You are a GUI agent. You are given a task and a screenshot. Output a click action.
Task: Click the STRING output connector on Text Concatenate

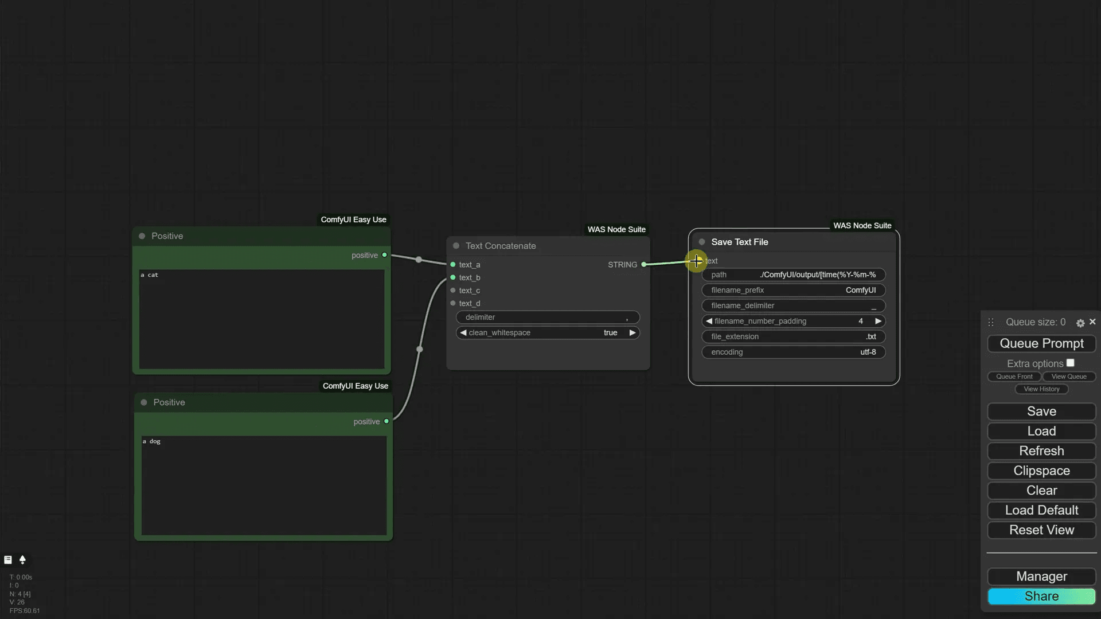click(x=645, y=264)
